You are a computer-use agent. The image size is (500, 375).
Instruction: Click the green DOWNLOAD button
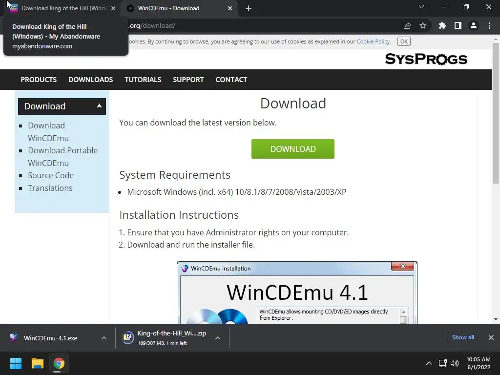(293, 149)
